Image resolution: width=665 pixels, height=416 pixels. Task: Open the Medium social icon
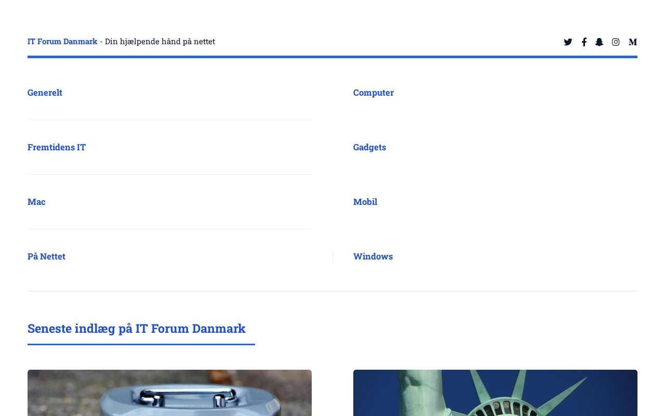[x=633, y=42]
